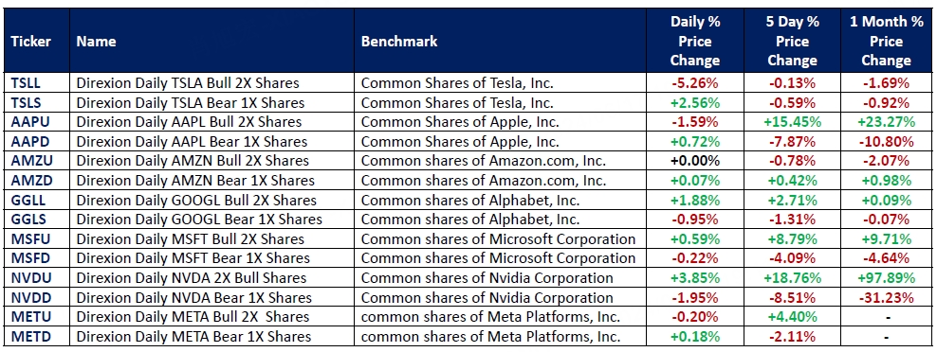Select Direxion Daily MSFT Bear 1X Shares
The width and height of the screenshot is (937, 352).
tap(193, 258)
